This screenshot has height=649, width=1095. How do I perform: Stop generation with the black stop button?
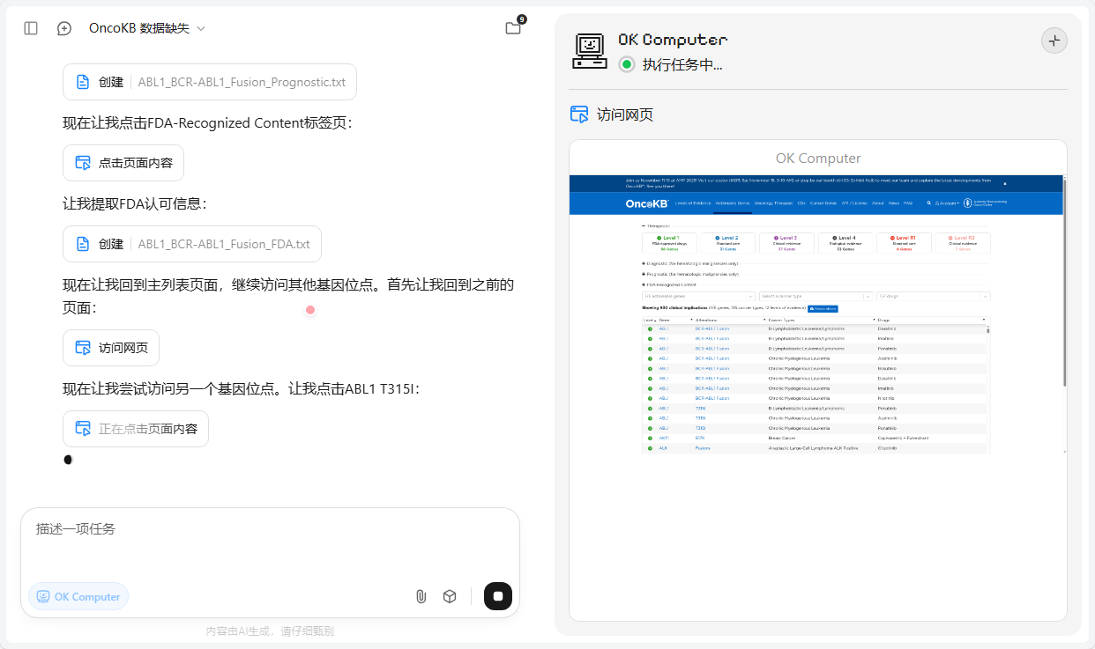point(498,596)
